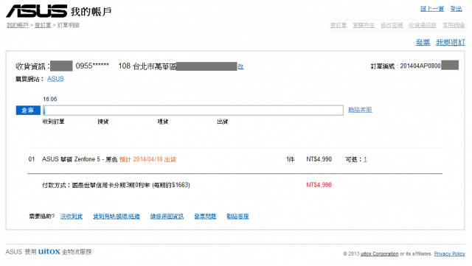Image resolution: width=472 pixels, height=266 pixels.
Task: Click 揀貨 stage label
Action: pos(103,122)
